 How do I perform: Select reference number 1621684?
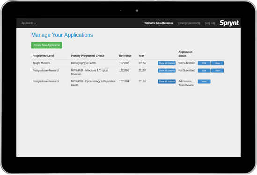tap(124, 81)
